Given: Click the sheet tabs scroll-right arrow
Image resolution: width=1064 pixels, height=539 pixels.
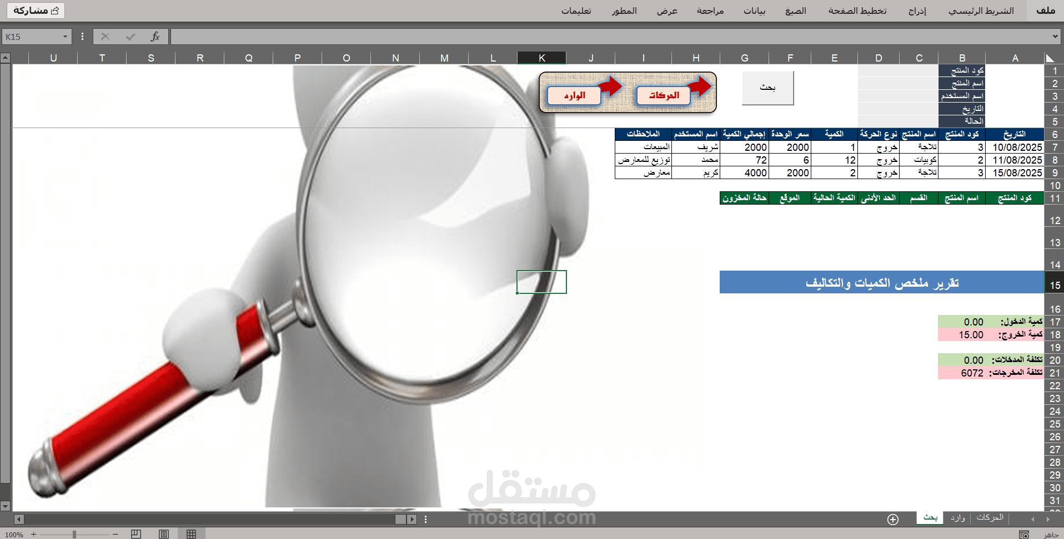Looking at the screenshot, I should [x=1048, y=519].
